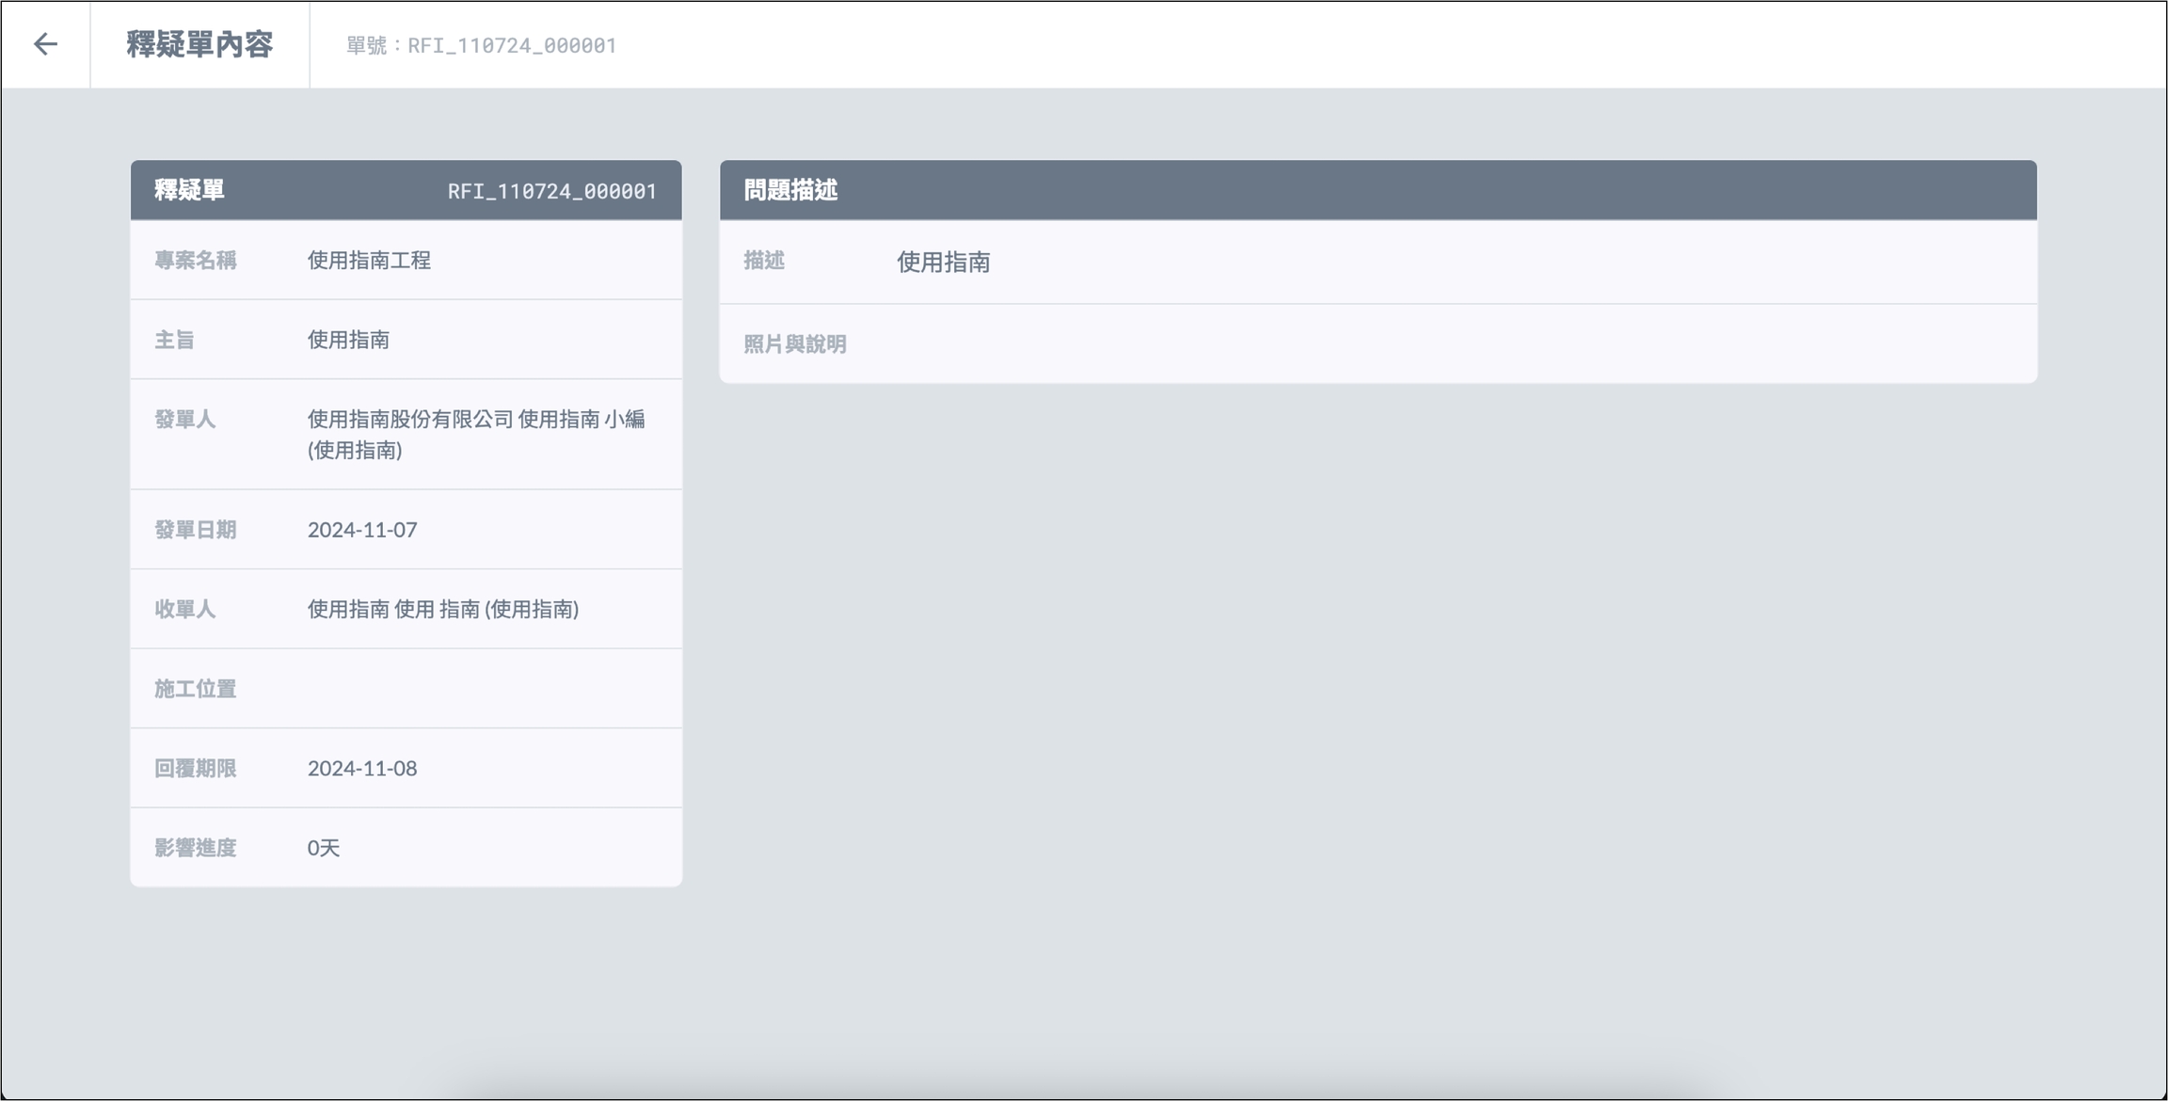Click the 主旨 field value
The height and width of the screenshot is (1101, 2168).
coord(348,340)
